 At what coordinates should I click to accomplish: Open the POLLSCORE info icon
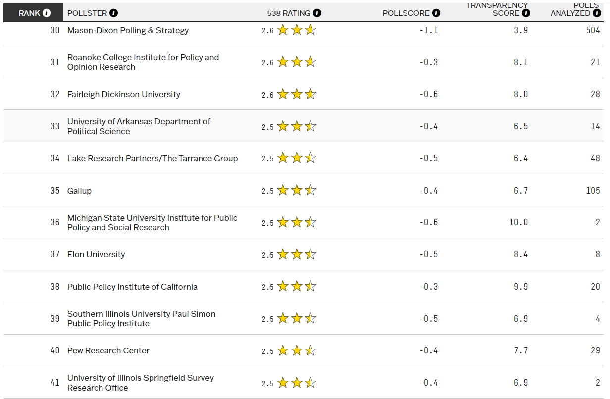click(436, 13)
